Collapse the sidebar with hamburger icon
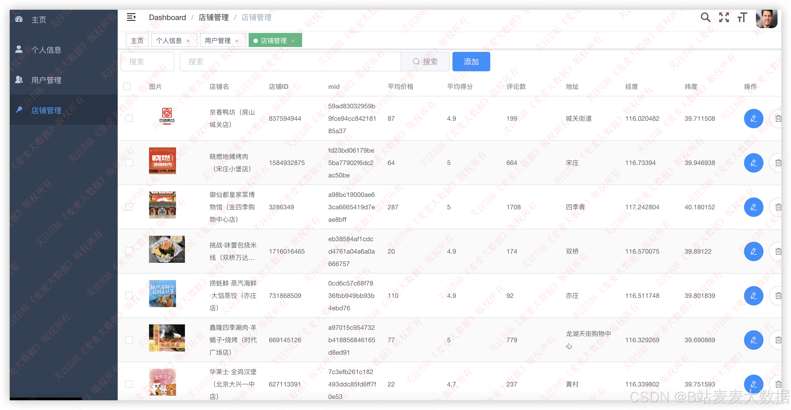The height and width of the screenshot is (410, 791). click(131, 18)
